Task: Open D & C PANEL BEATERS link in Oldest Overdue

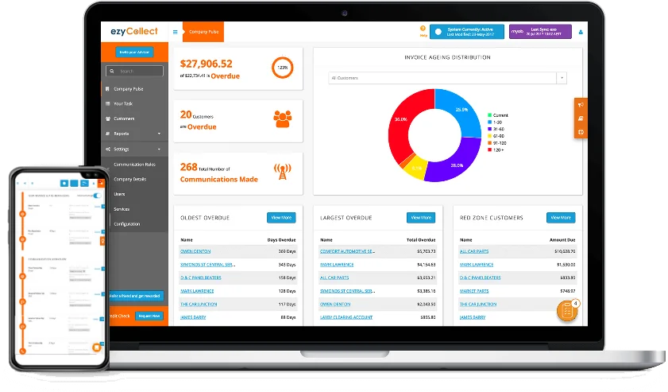Action: [201, 278]
